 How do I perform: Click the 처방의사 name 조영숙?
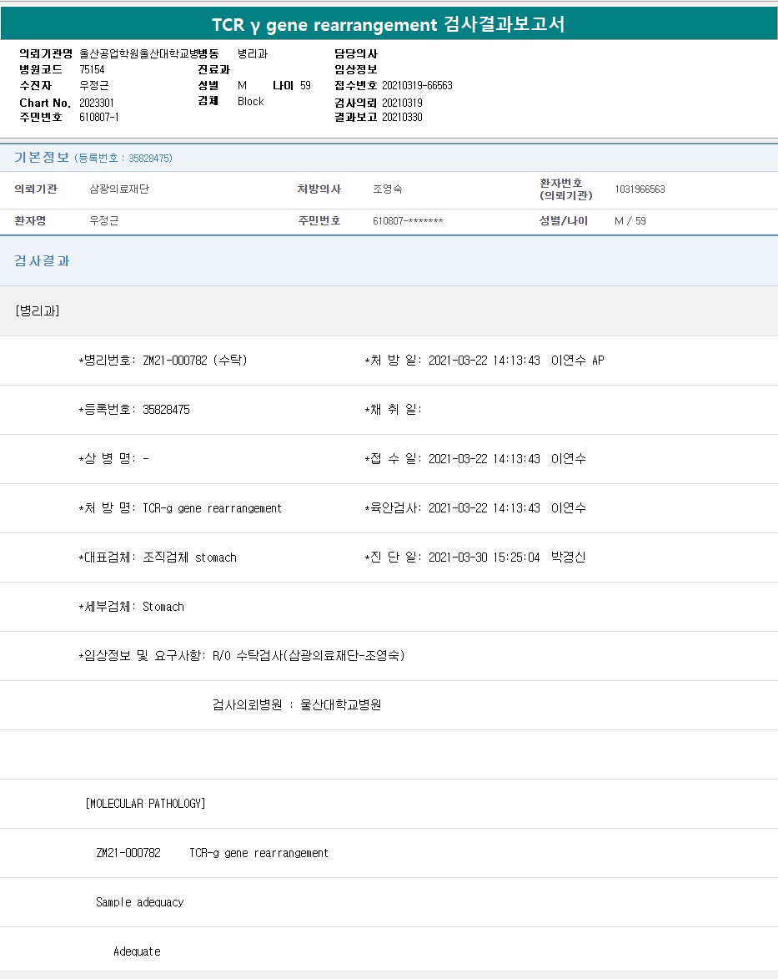[387, 189]
